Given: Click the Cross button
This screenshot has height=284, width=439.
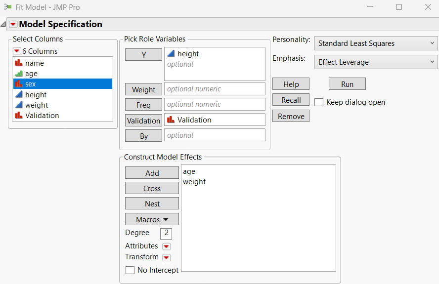Looking at the screenshot, I should [x=152, y=188].
